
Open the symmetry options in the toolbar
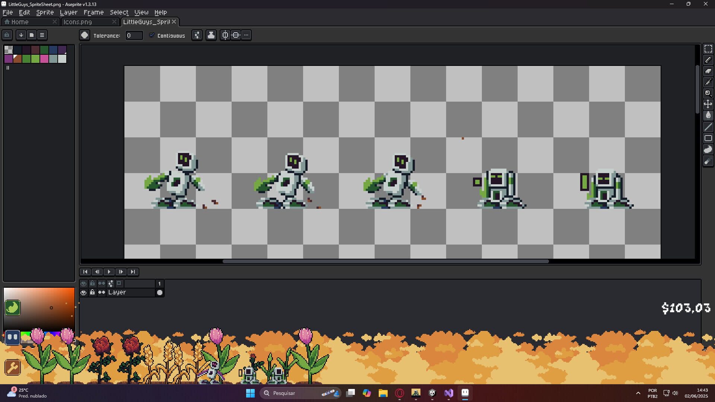pos(225,35)
